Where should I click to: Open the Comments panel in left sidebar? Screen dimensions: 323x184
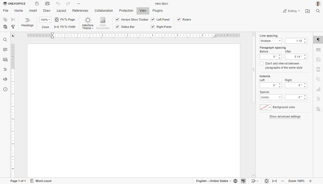pyautogui.click(x=5, y=50)
